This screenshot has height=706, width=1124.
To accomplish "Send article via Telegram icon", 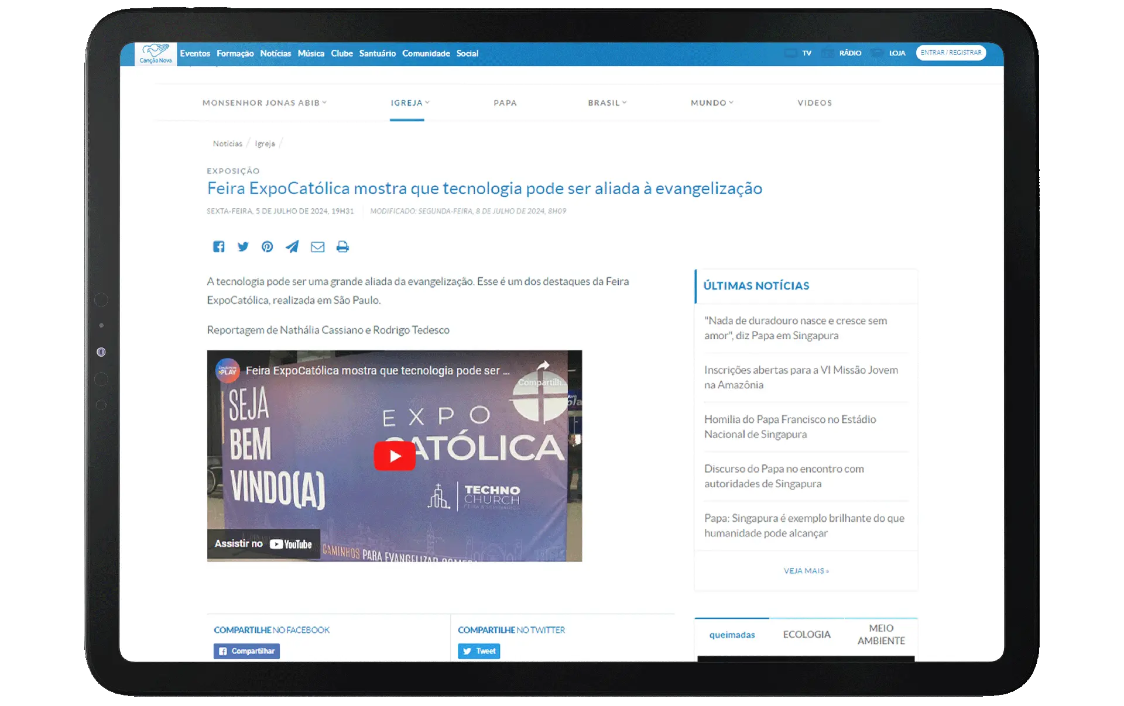I will click(x=292, y=247).
